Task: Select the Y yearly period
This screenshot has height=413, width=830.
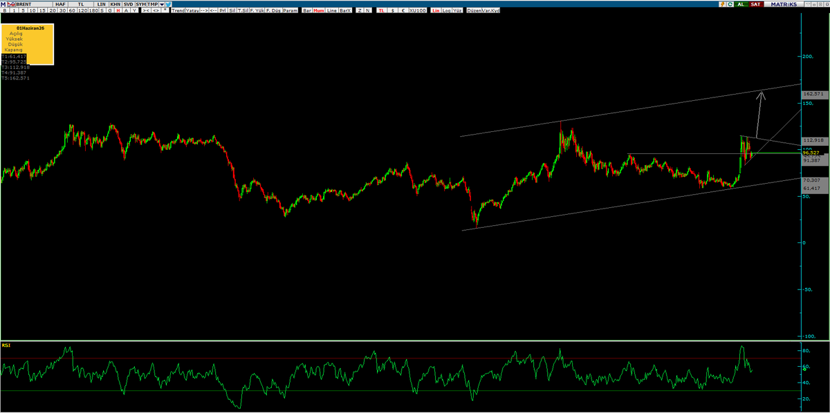Action: 134,10
